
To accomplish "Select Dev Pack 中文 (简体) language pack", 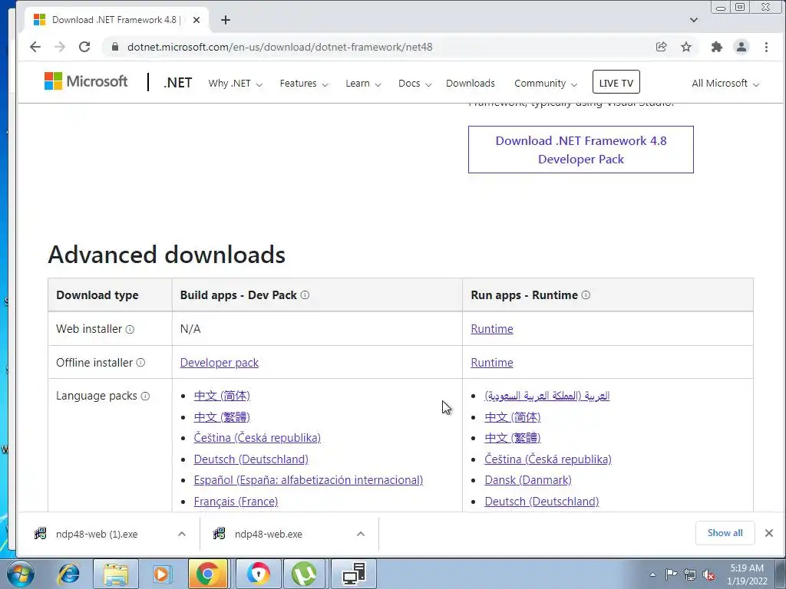I will tap(222, 396).
